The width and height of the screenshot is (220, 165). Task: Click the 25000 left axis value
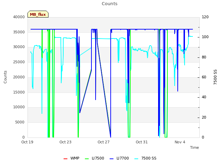click(19, 62)
